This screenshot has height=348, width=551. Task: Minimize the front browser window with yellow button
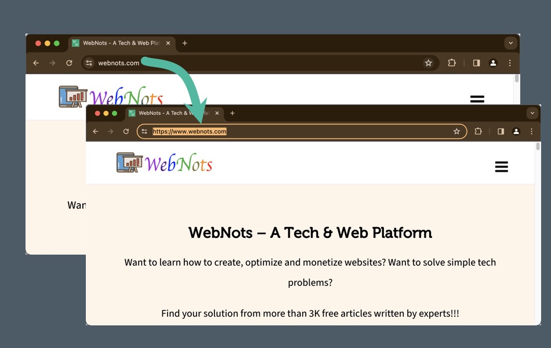pyautogui.click(x=106, y=113)
